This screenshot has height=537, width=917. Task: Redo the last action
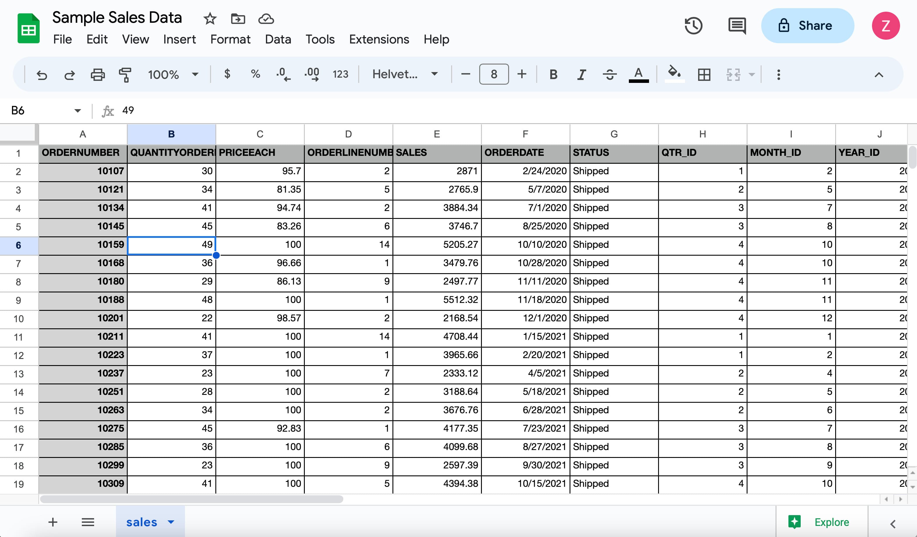(x=70, y=74)
